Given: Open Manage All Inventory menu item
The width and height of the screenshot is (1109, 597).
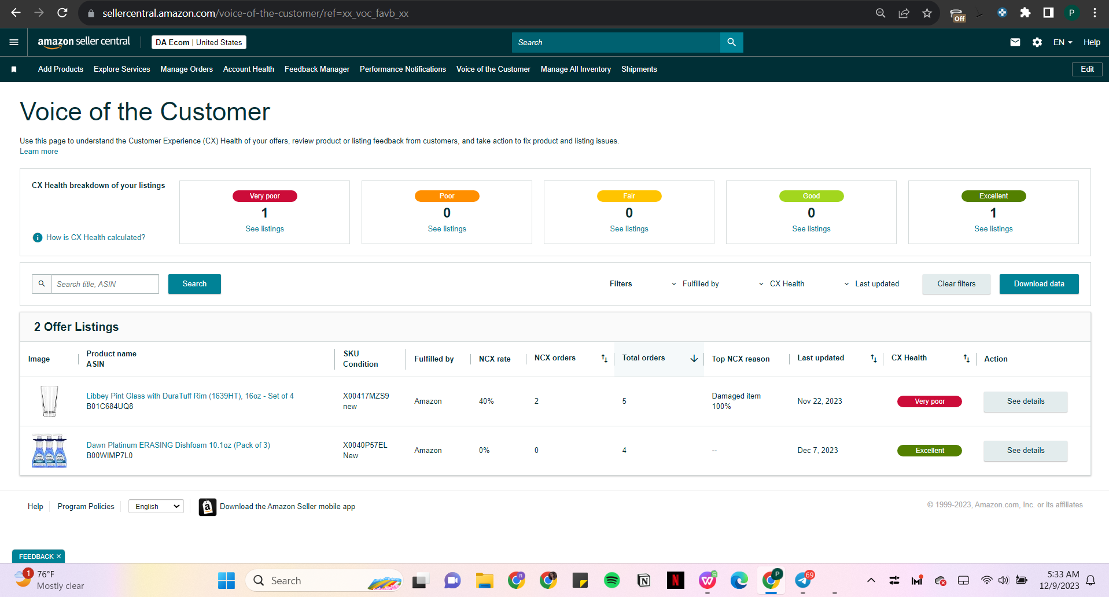Looking at the screenshot, I should [576, 69].
